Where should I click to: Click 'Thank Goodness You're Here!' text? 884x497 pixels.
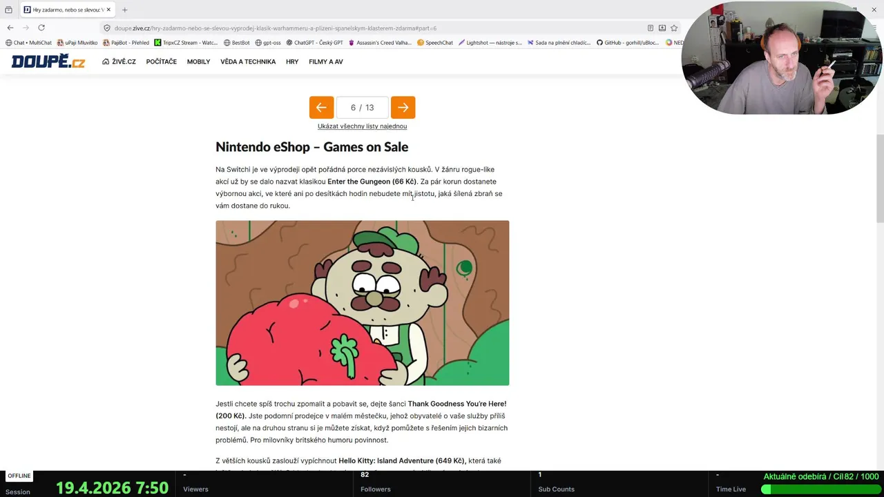click(457, 404)
